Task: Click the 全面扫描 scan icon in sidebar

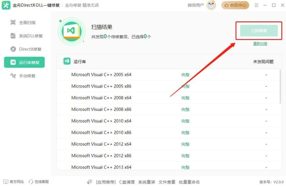Action: point(13,22)
